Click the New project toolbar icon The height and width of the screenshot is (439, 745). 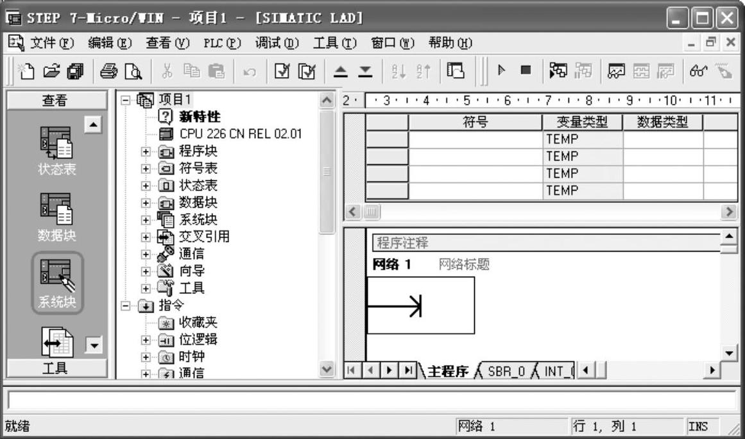coord(26,71)
